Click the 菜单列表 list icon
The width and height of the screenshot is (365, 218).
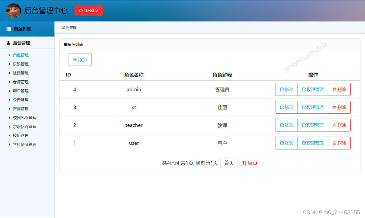9,29
